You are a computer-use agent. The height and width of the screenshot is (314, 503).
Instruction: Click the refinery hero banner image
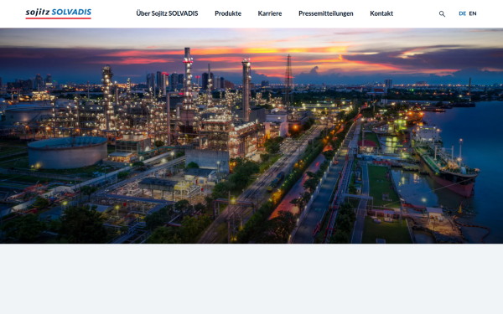pyautogui.click(x=251, y=136)
